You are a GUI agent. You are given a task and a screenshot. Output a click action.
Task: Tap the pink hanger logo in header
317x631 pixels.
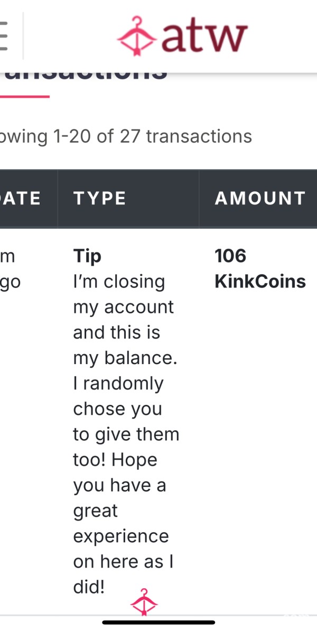point(136,36)
